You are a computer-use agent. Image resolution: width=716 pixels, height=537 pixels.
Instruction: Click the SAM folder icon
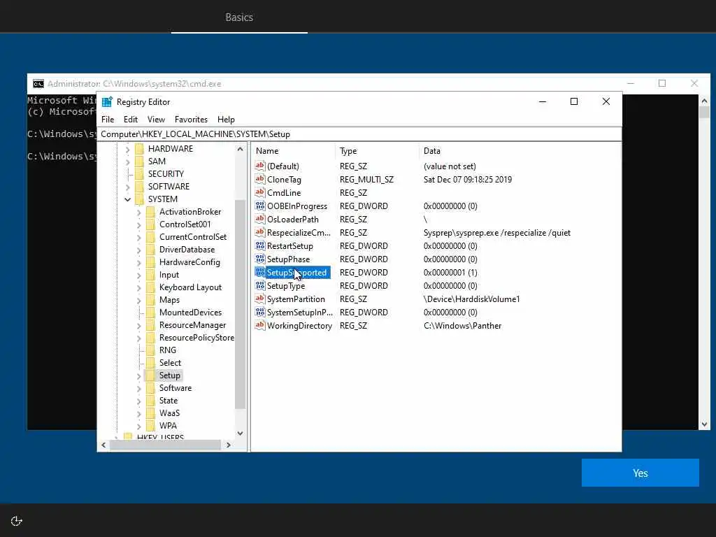coord(140,162)
